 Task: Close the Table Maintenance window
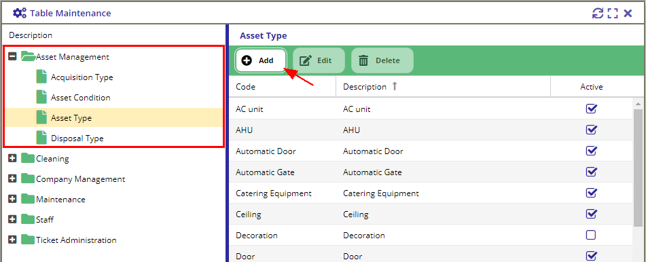[x=628, y=13]
